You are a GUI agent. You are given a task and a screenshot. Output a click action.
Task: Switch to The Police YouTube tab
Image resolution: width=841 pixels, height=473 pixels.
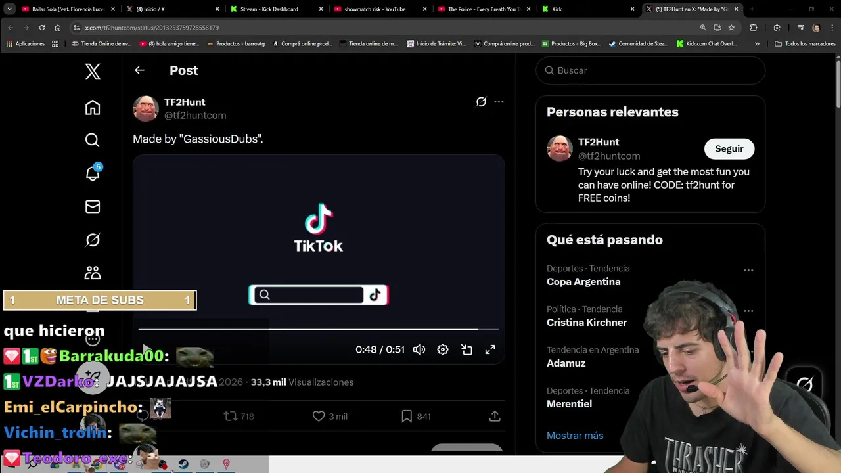[484, 9]
